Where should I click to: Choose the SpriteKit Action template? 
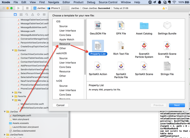98,69
